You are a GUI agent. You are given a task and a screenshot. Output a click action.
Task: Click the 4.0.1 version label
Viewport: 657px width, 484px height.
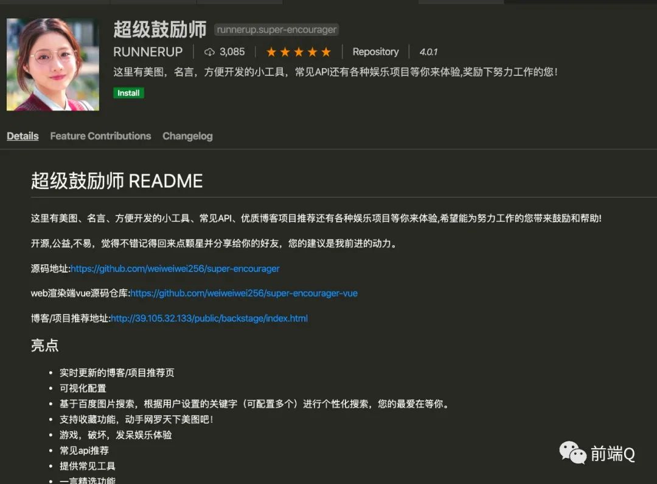click(429, 52)
